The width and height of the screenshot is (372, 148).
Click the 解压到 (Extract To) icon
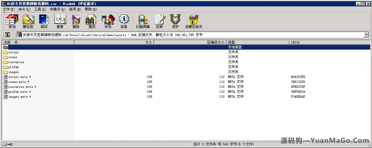(x=28, y=22)
